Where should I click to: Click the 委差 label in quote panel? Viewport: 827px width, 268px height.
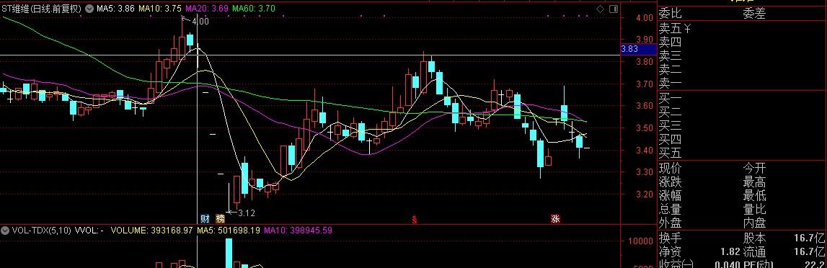click(x=754, y=14)
